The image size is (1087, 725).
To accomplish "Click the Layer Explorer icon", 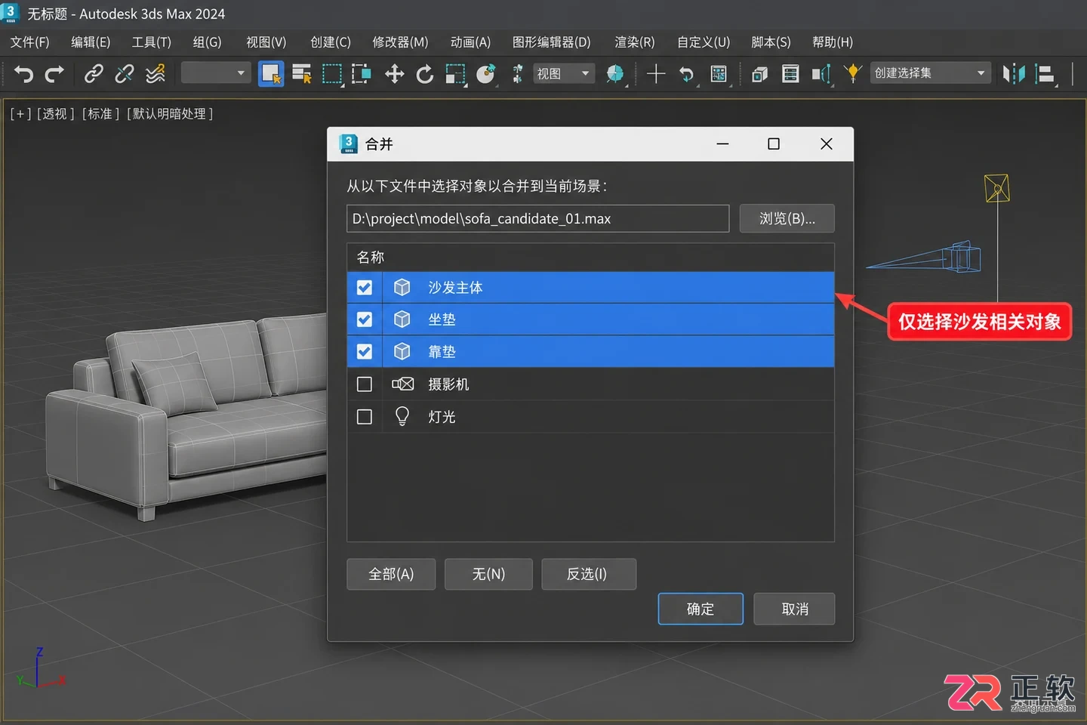I will (790, 74).
